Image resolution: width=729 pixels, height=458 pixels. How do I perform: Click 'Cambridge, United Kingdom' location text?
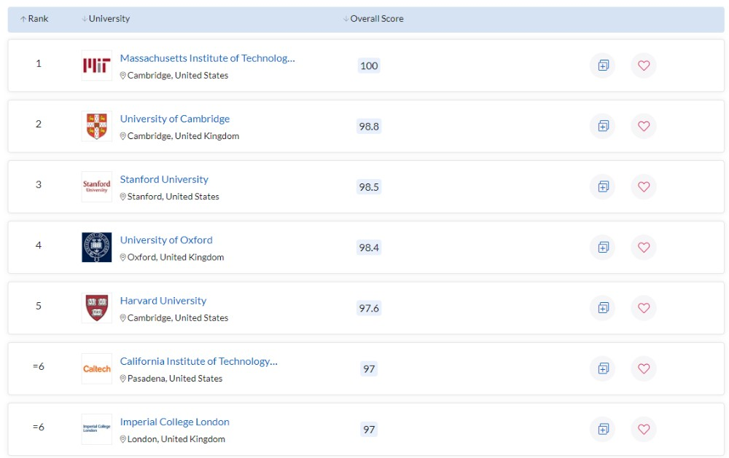(x=183, y=136)
